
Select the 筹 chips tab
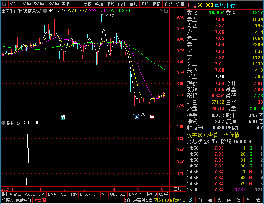[258, 200]
